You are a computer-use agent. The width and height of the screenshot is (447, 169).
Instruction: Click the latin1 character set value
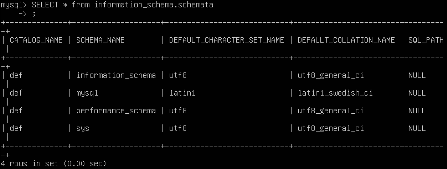[x=182, y=93]
